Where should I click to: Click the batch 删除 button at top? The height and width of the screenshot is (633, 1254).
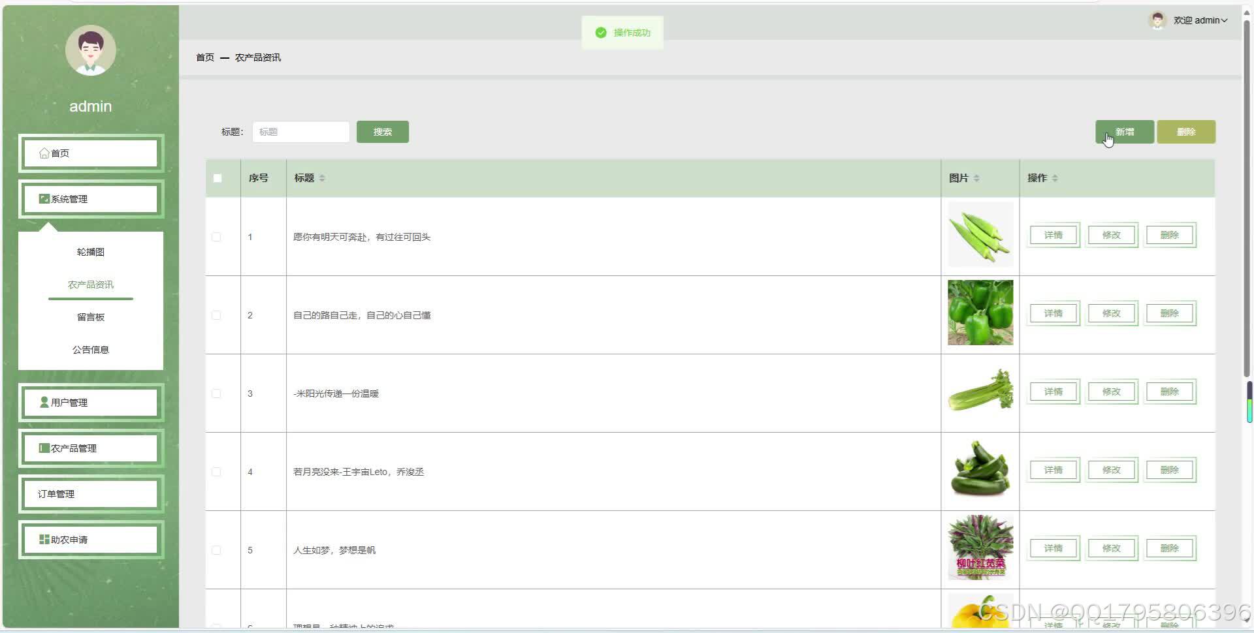1186,132
